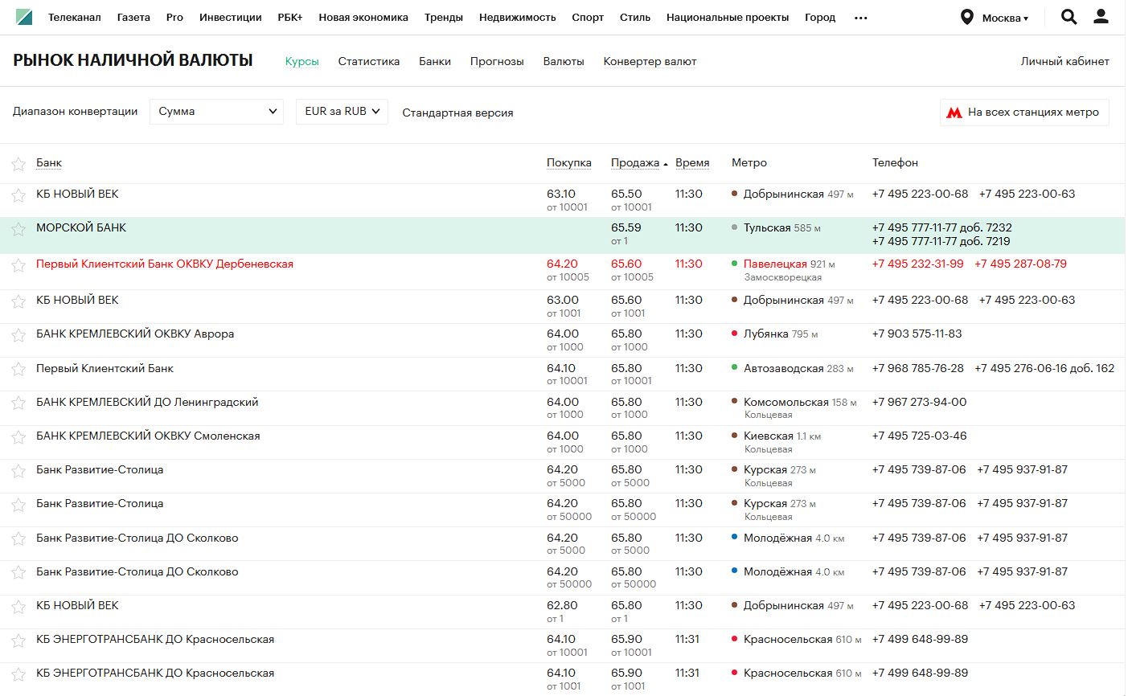Toggle favorite for Банк Развитие-Столица Курская from 5000
This screenshot has height=696, width=1128.
click(x=18, y=471)
